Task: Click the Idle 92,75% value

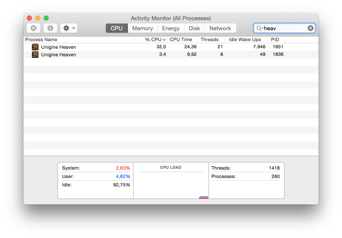Action: [x=122, y=185]
